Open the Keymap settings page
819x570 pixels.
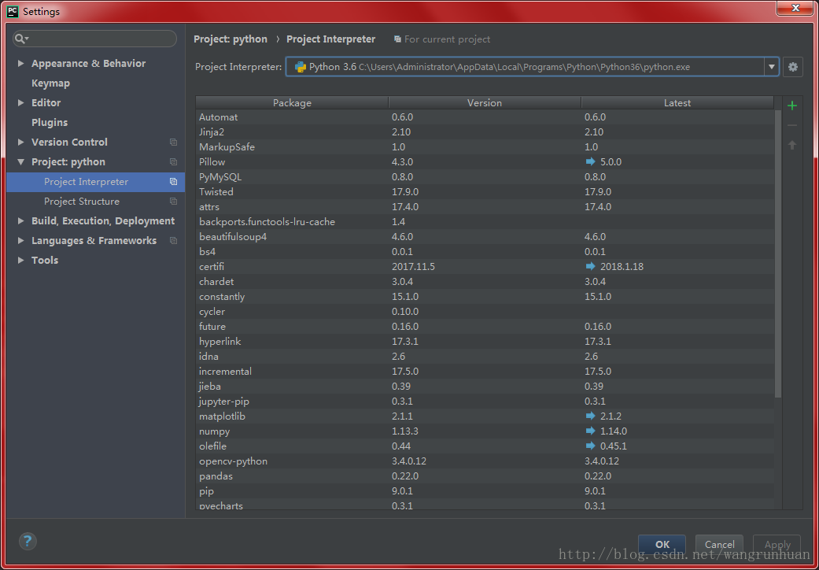pos(50,83)
